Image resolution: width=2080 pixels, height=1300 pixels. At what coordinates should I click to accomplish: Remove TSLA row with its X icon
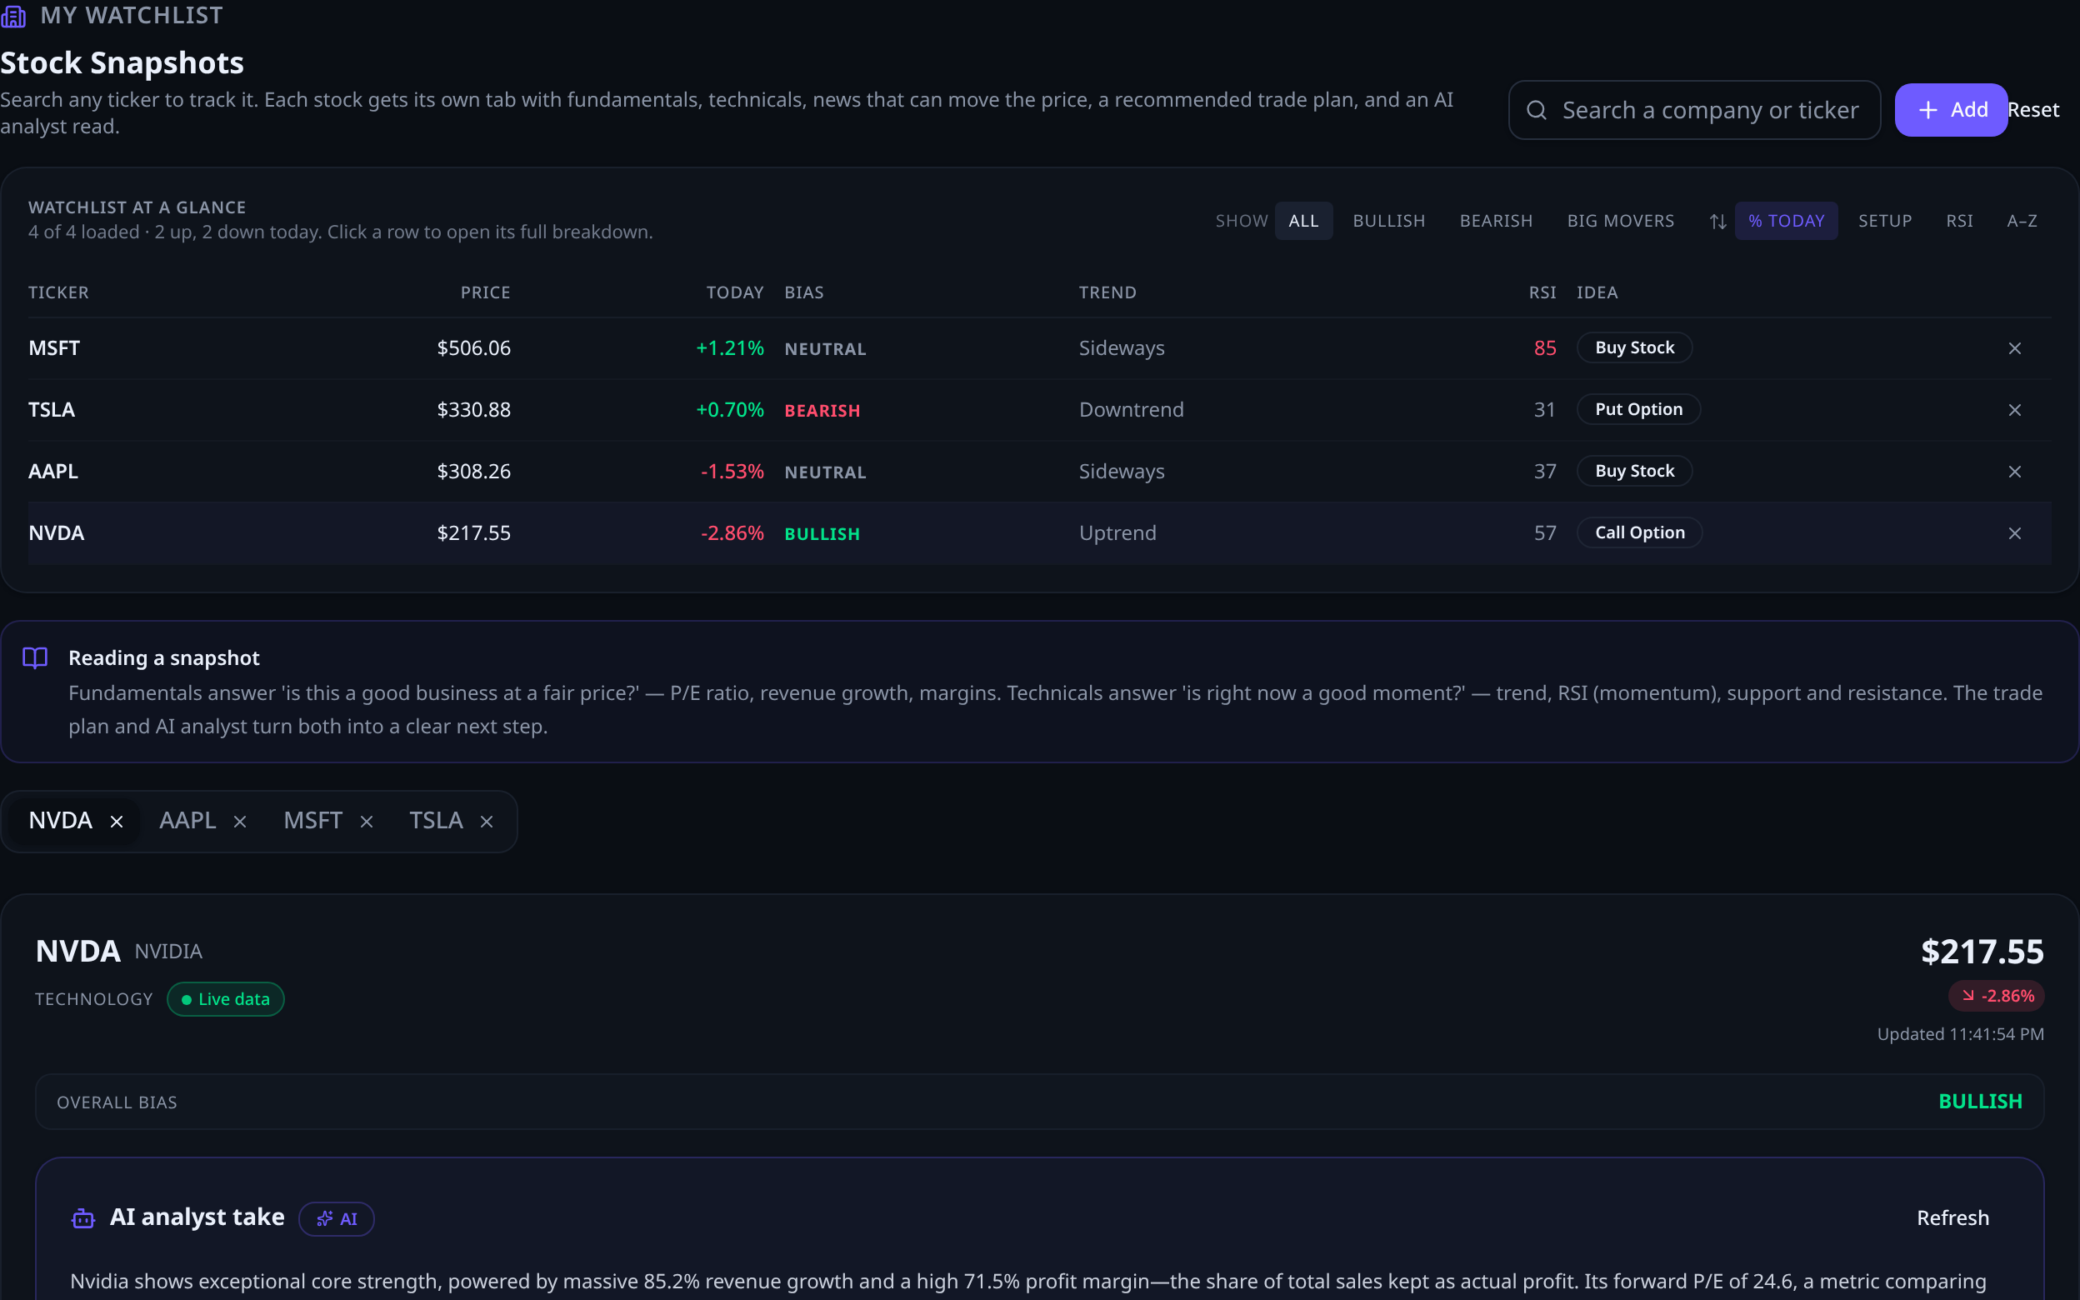click(x=2015, y=410)
